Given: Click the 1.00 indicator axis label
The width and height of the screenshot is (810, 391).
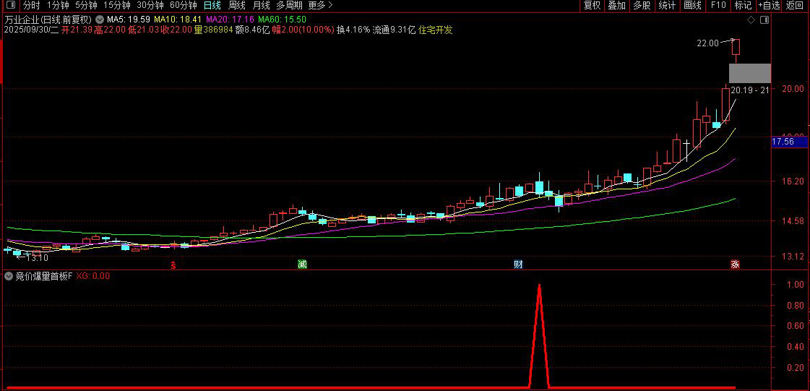Looking at the screenshot, I should tap(795, 285).
